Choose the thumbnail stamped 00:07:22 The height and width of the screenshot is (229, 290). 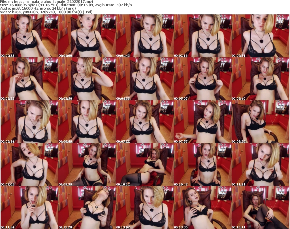[145, 122]
